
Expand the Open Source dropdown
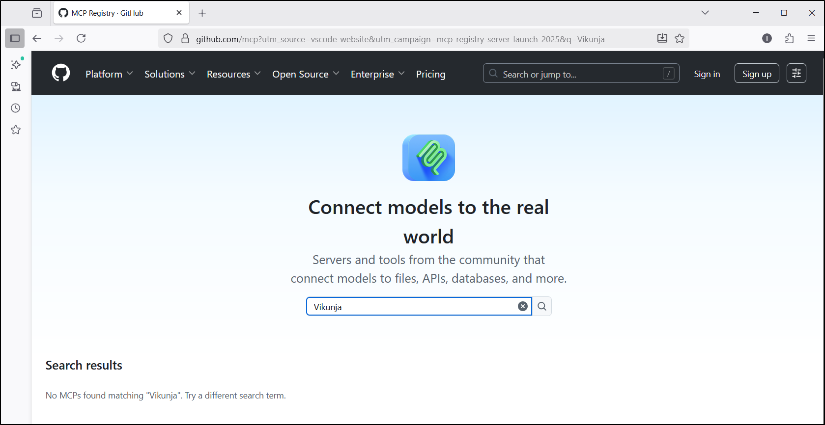[x=305, y=74]
